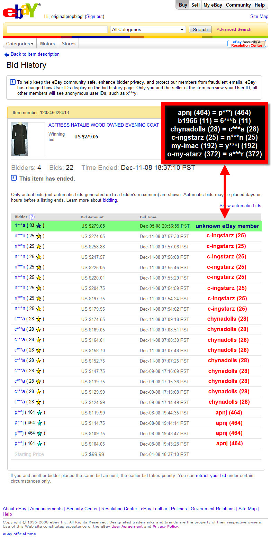Click the blue back arrow icon
The image size is (271, 539).
click(6, 55)
